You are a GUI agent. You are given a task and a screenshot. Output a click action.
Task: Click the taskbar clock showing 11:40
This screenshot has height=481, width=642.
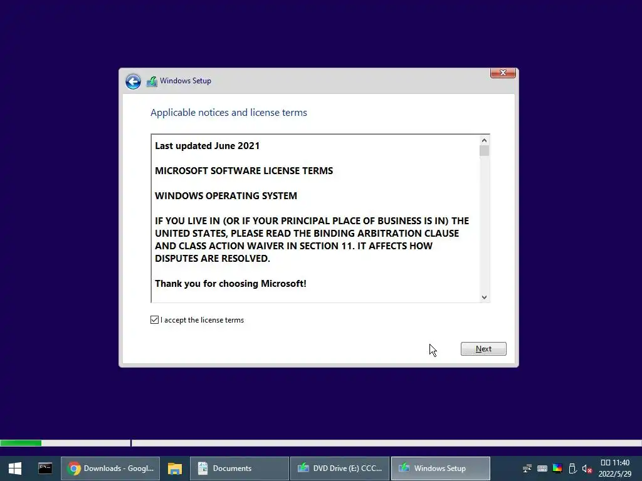click(615, 468)
